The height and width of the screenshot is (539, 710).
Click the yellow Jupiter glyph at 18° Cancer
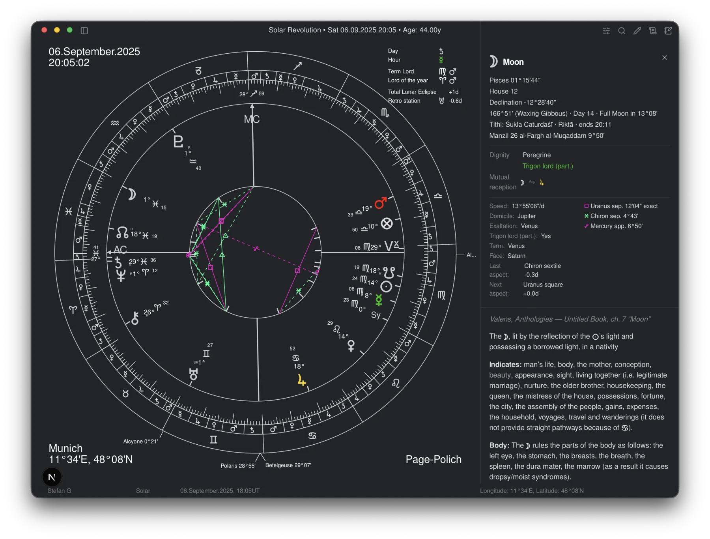[x=301, y=380]
